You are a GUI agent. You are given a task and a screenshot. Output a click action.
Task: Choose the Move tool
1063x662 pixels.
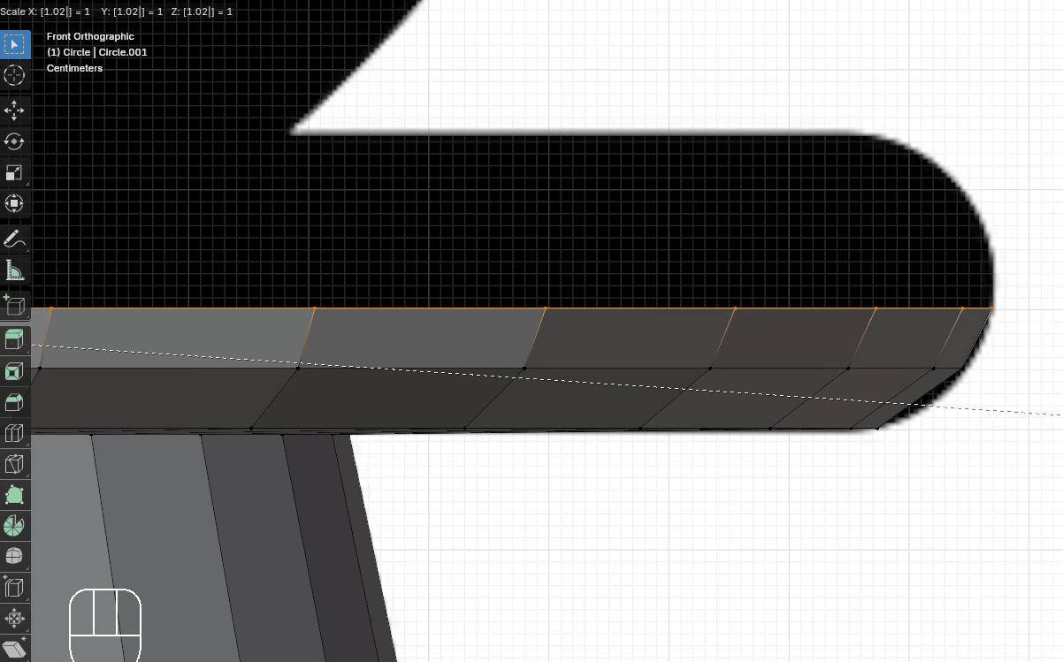point(14,110)
